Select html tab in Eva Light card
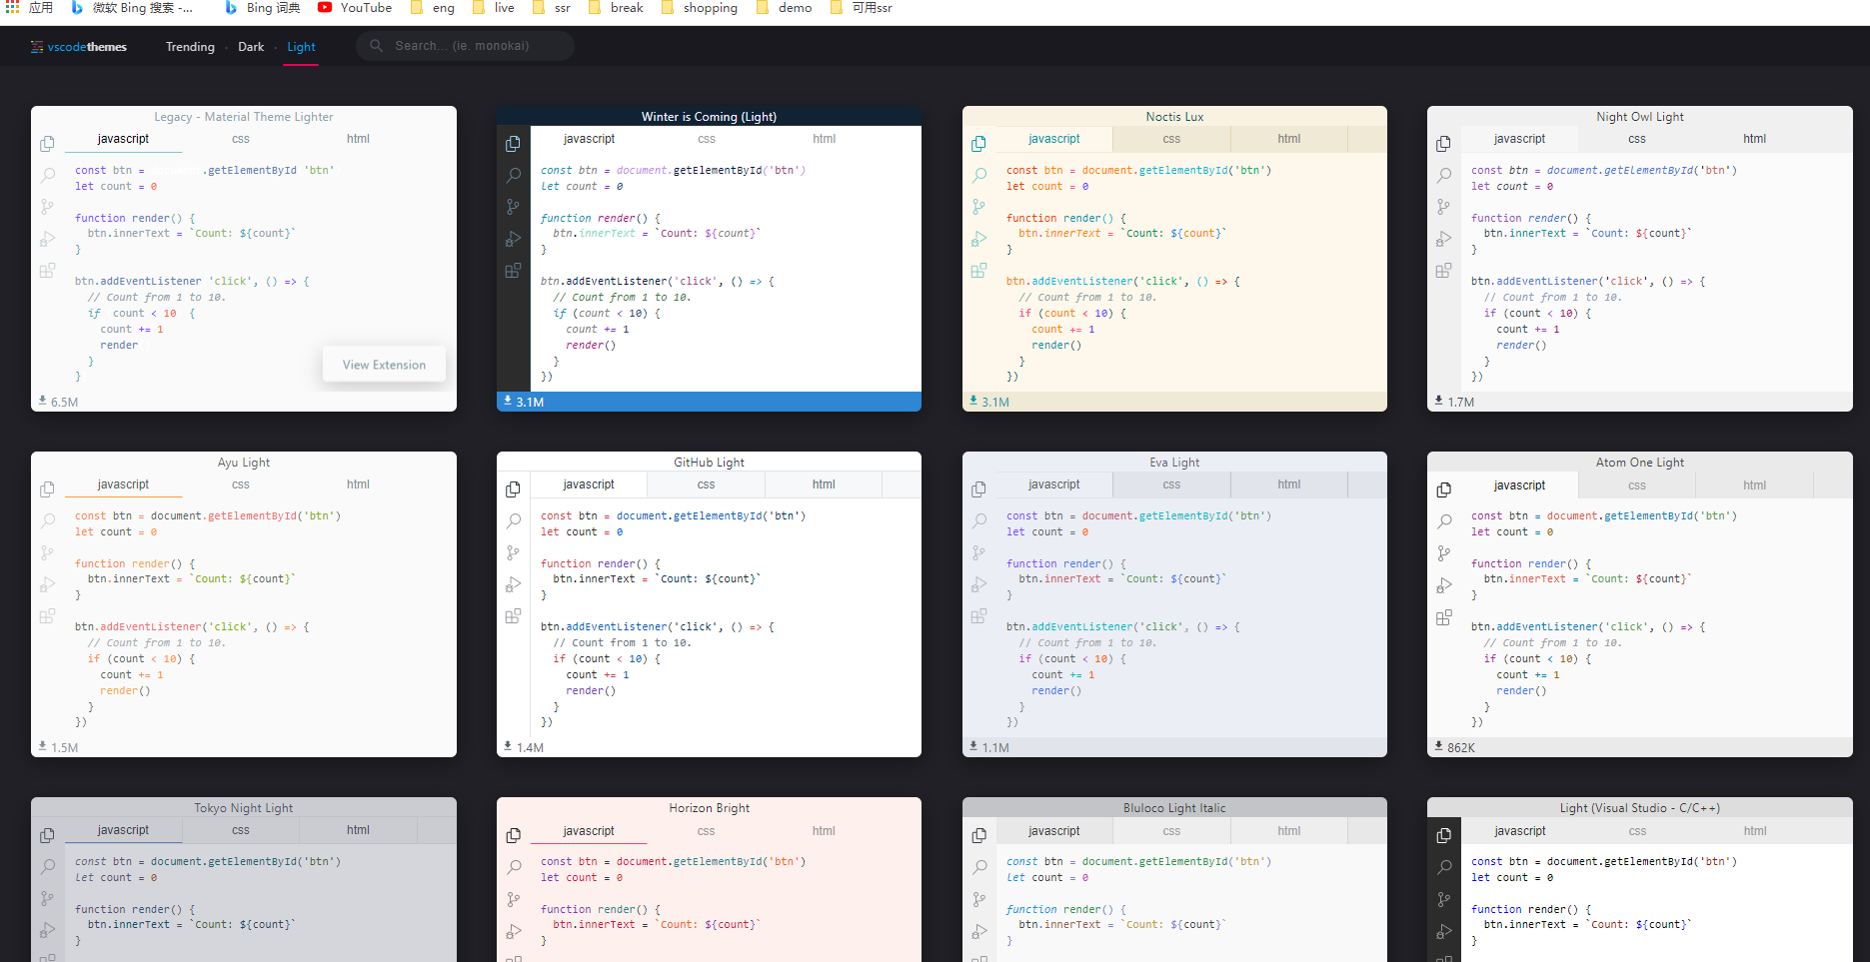This screenshot has height=962, width=1870. coord(1289,484)
